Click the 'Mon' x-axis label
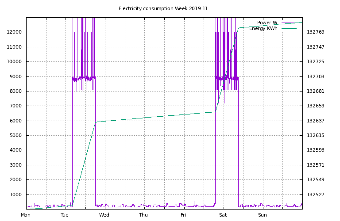This screenshot has height=221, width=340. [26, 215]
